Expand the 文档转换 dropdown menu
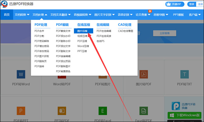This screenshot has height=122, width=204. click(x=22, y=15)
